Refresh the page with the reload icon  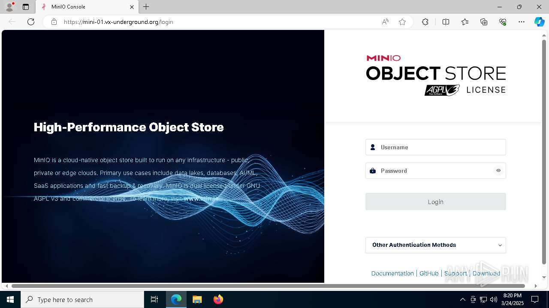[31, 22]
